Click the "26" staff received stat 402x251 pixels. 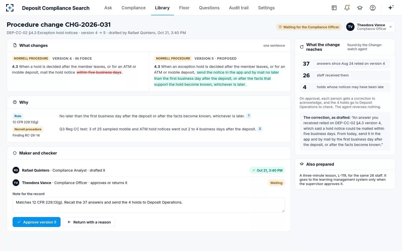(x=345, y=75)
